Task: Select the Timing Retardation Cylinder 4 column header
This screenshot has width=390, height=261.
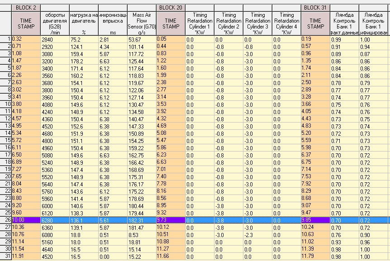Action: [286, 24]
